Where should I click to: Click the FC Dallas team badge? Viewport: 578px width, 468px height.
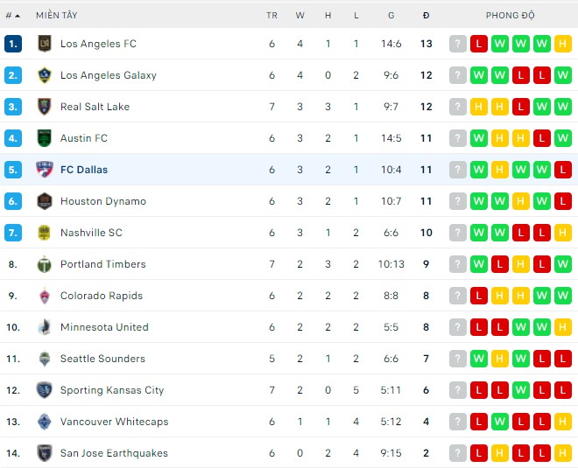45,170
